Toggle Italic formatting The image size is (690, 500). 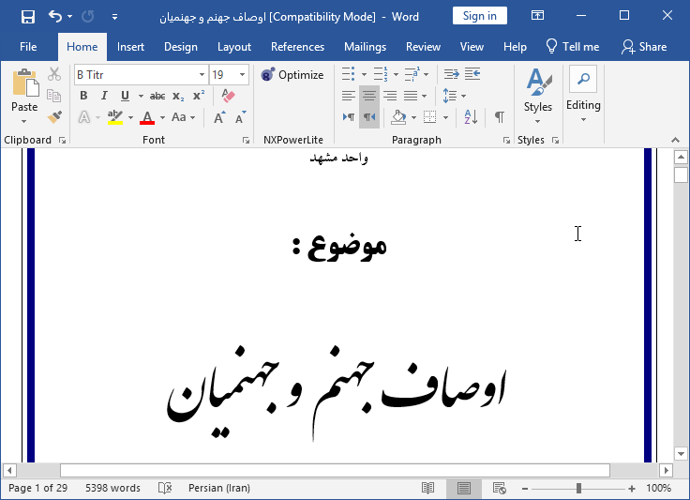click(104, 96)
